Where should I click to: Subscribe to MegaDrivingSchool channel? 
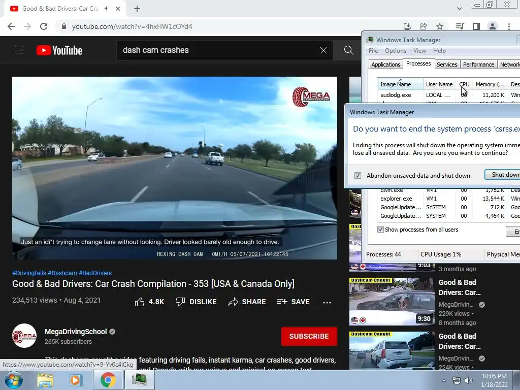[x=309, y=336]
